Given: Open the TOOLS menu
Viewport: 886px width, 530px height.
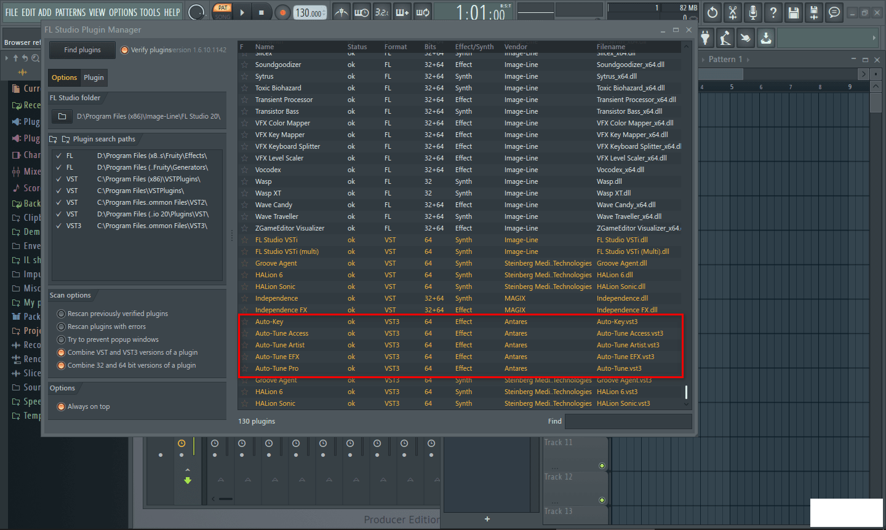Looking at the screenshot, I should tap(150, 12).
